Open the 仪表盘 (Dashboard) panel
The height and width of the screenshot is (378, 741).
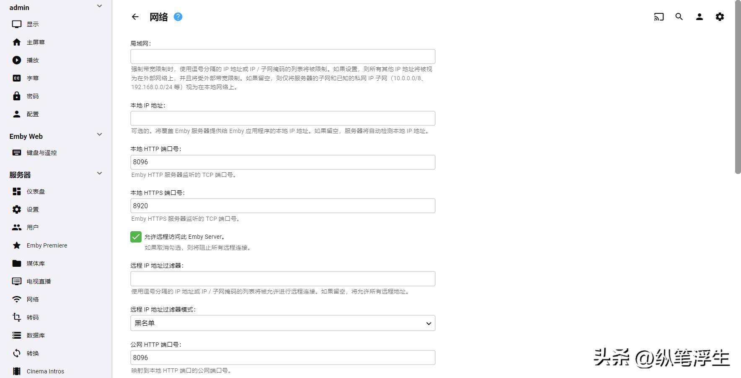[x=36, y=192]
